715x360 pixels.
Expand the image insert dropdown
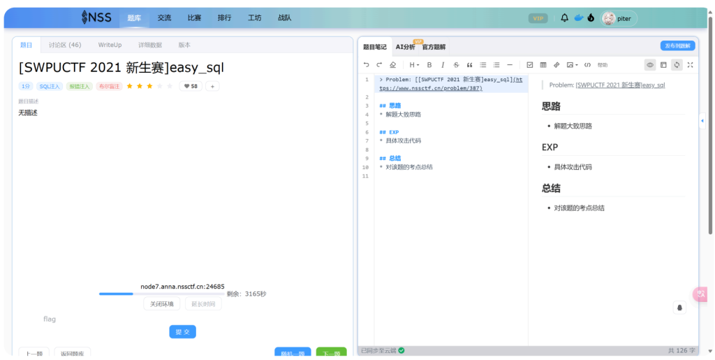(572, 65)
